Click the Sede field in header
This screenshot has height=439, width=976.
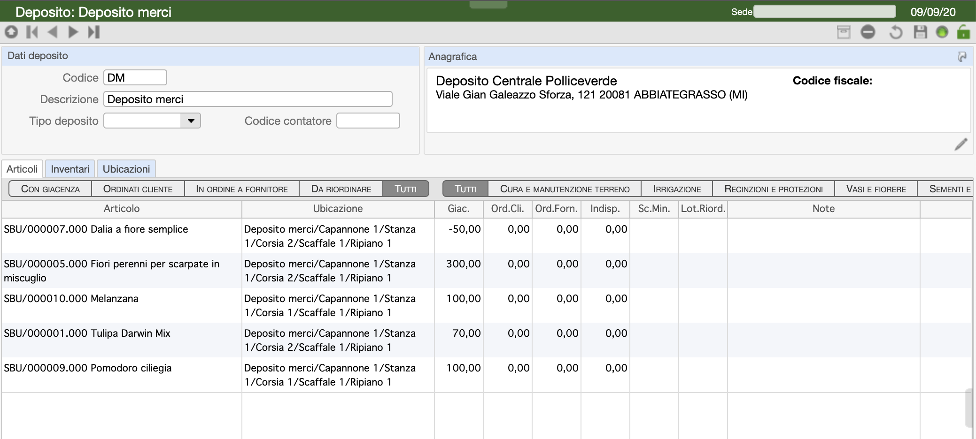[825, 12]
